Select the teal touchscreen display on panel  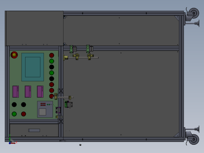pyautogui.click(x=33, y=67)
